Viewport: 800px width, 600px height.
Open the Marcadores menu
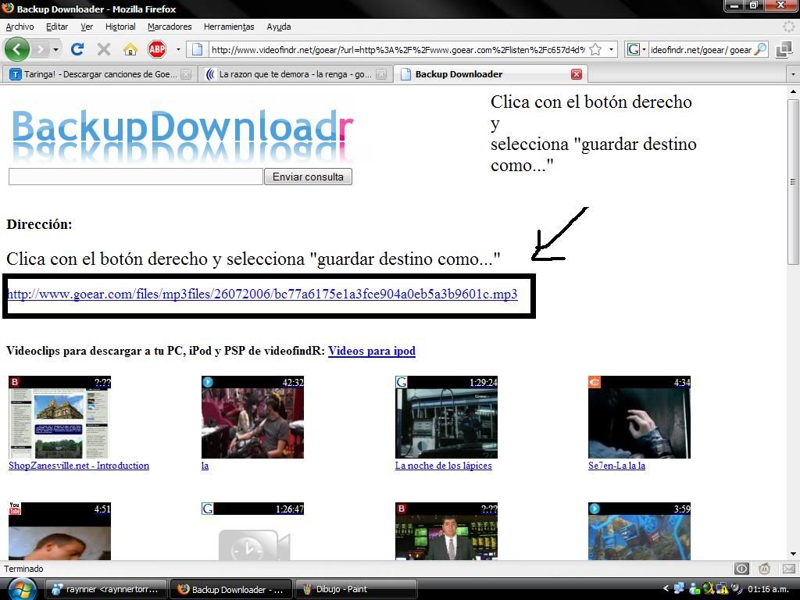170,27
